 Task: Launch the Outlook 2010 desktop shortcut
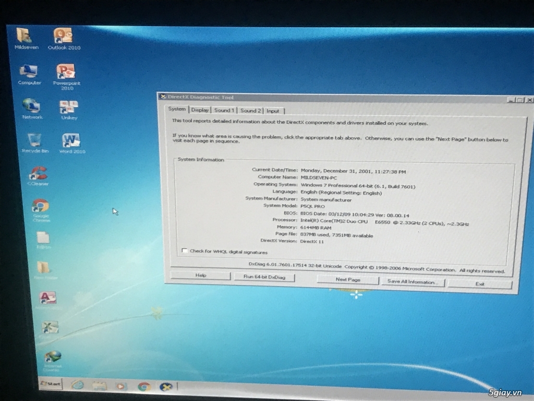[64, 39]
